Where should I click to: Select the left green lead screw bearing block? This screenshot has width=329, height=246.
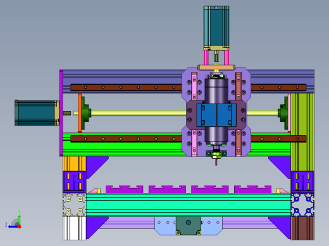point(86,113)
